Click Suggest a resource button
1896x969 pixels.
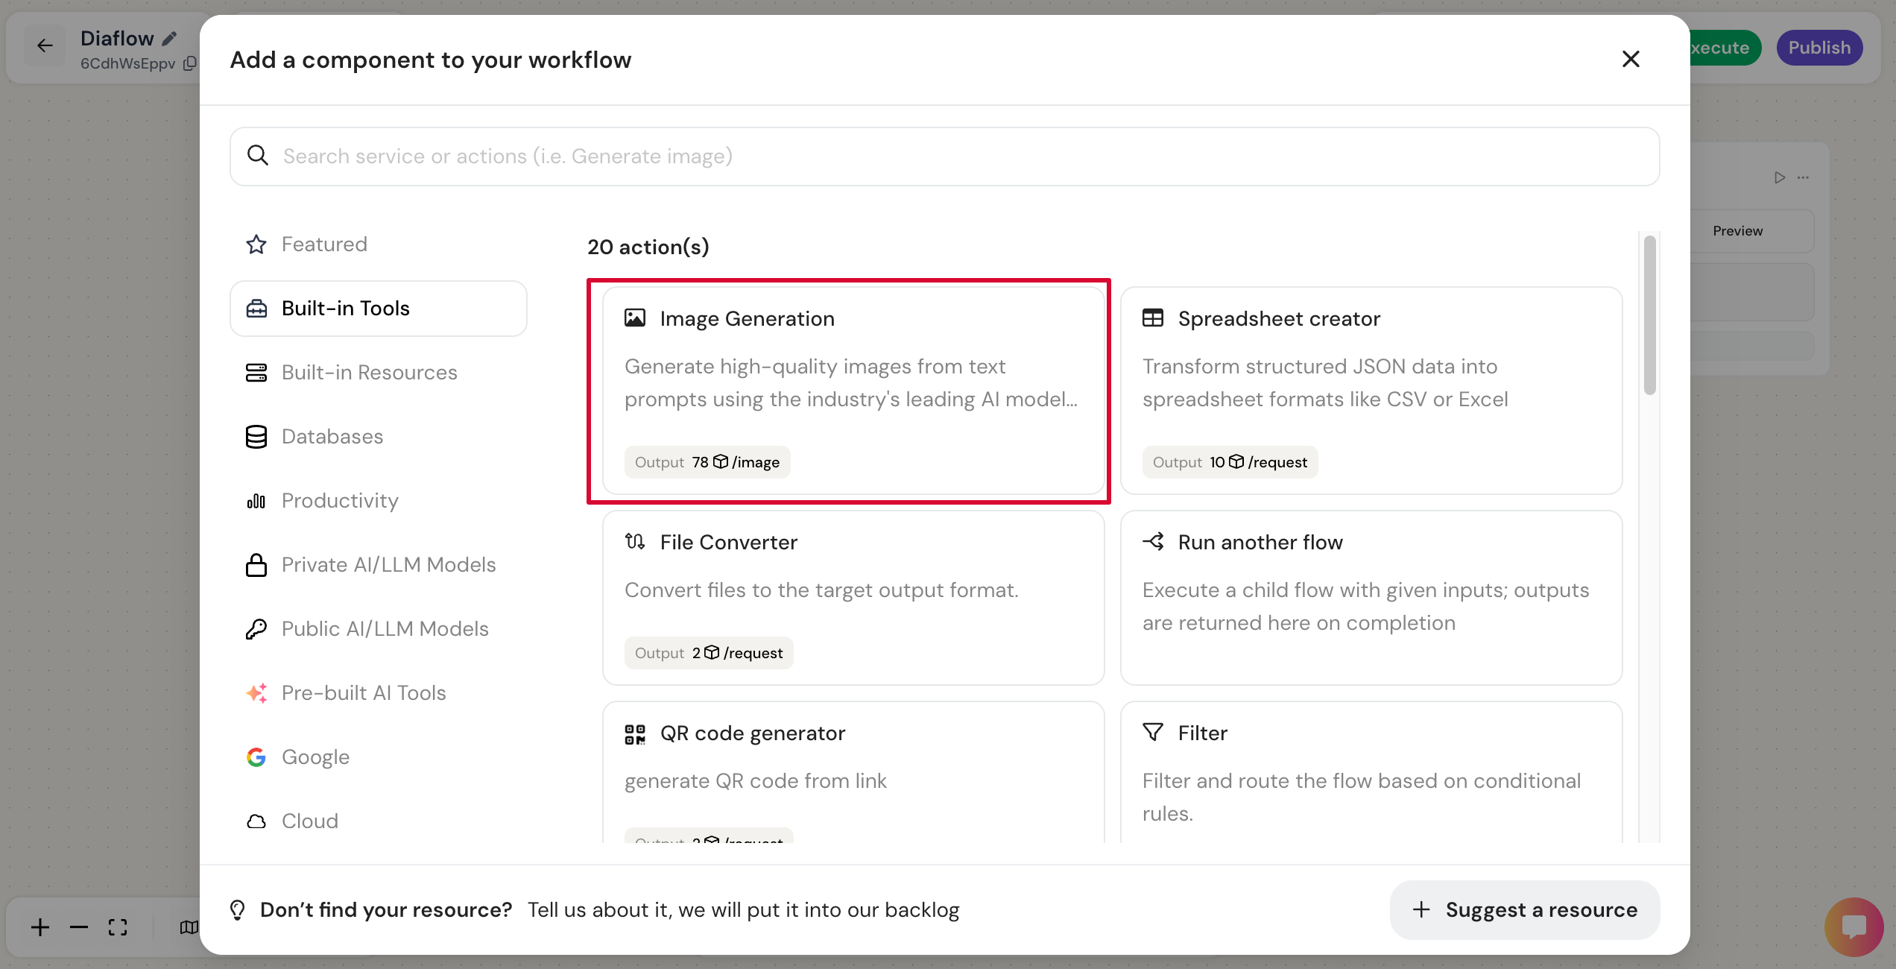point(1524,909)
